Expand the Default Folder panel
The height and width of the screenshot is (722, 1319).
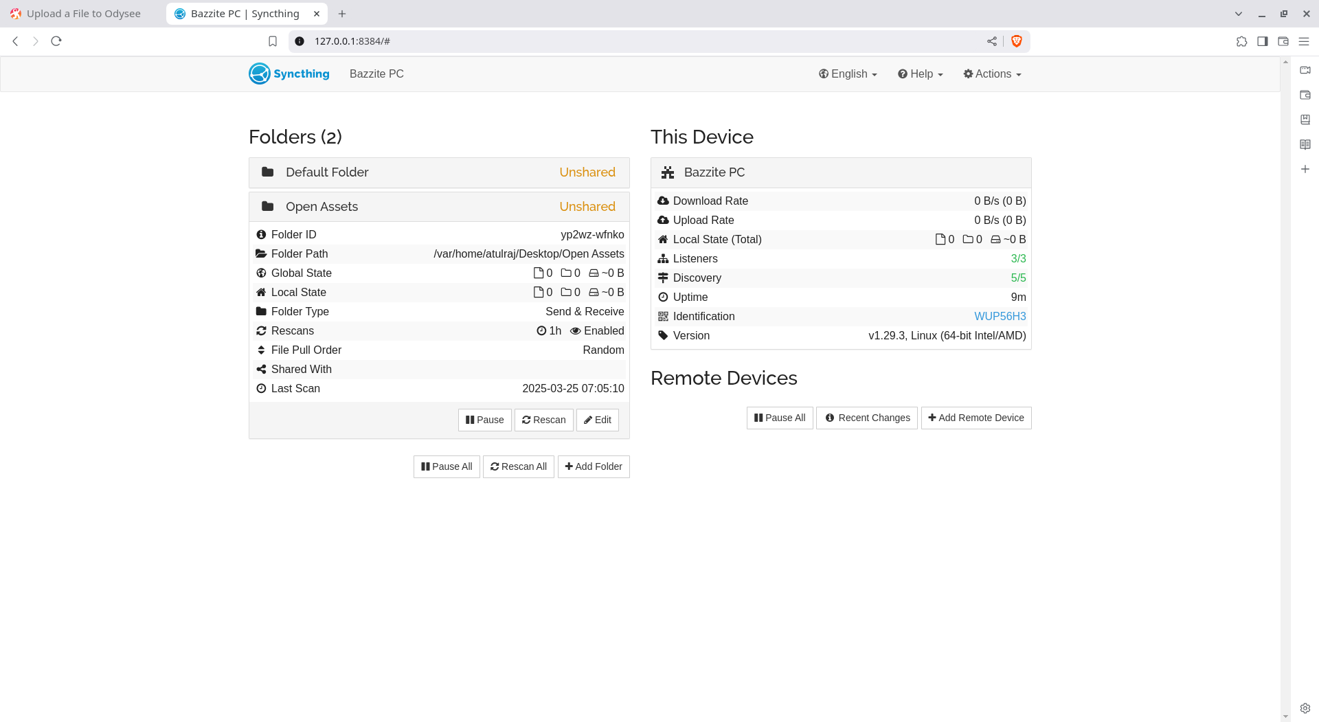(439, 172)
